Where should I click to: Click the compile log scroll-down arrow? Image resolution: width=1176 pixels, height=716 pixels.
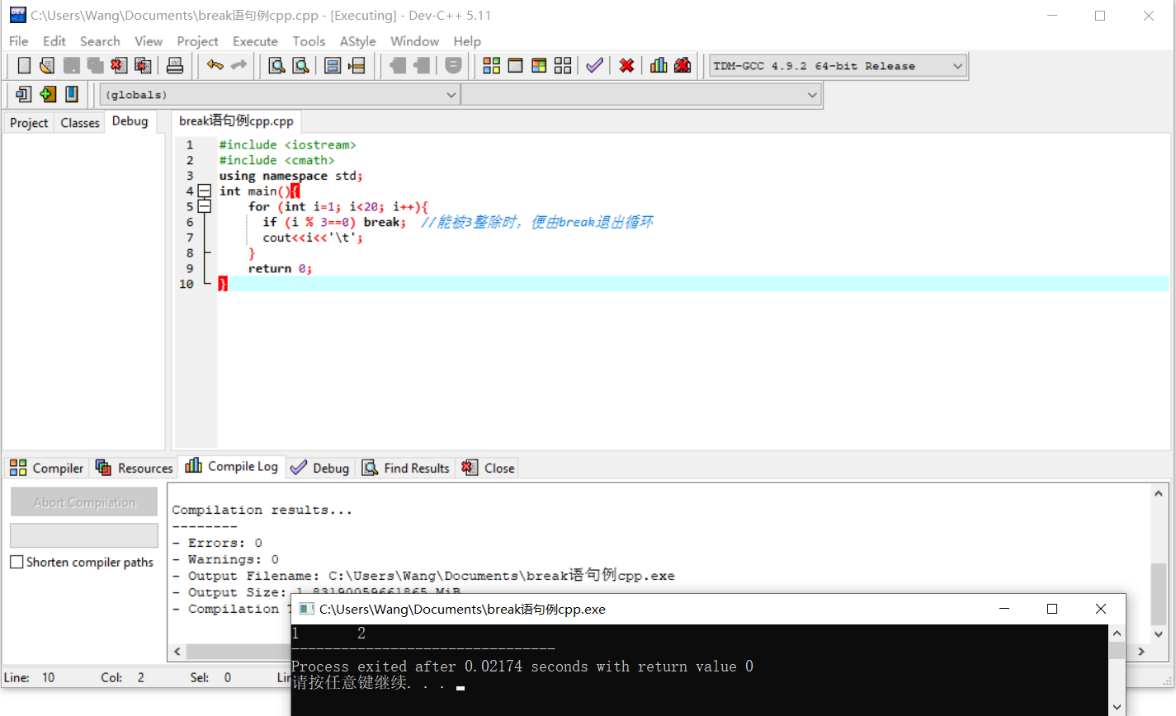click(1159, 634)
